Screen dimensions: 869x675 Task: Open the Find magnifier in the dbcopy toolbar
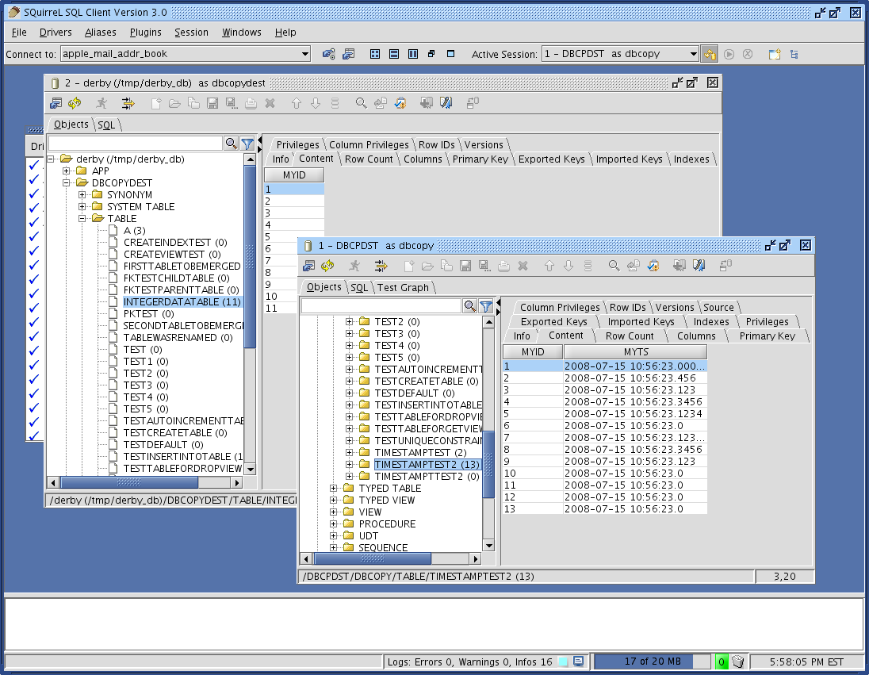[x=614, y=266]
